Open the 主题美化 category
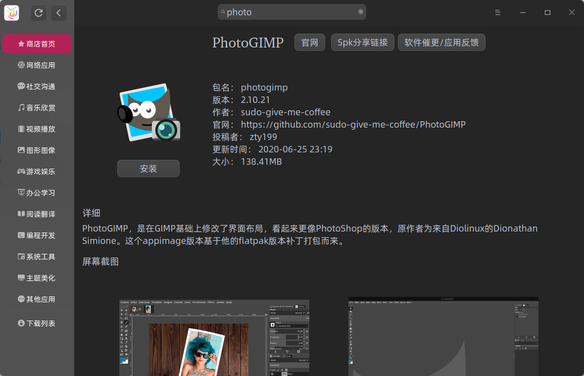Screen dimensions: 584x376 tap(37, 278)
